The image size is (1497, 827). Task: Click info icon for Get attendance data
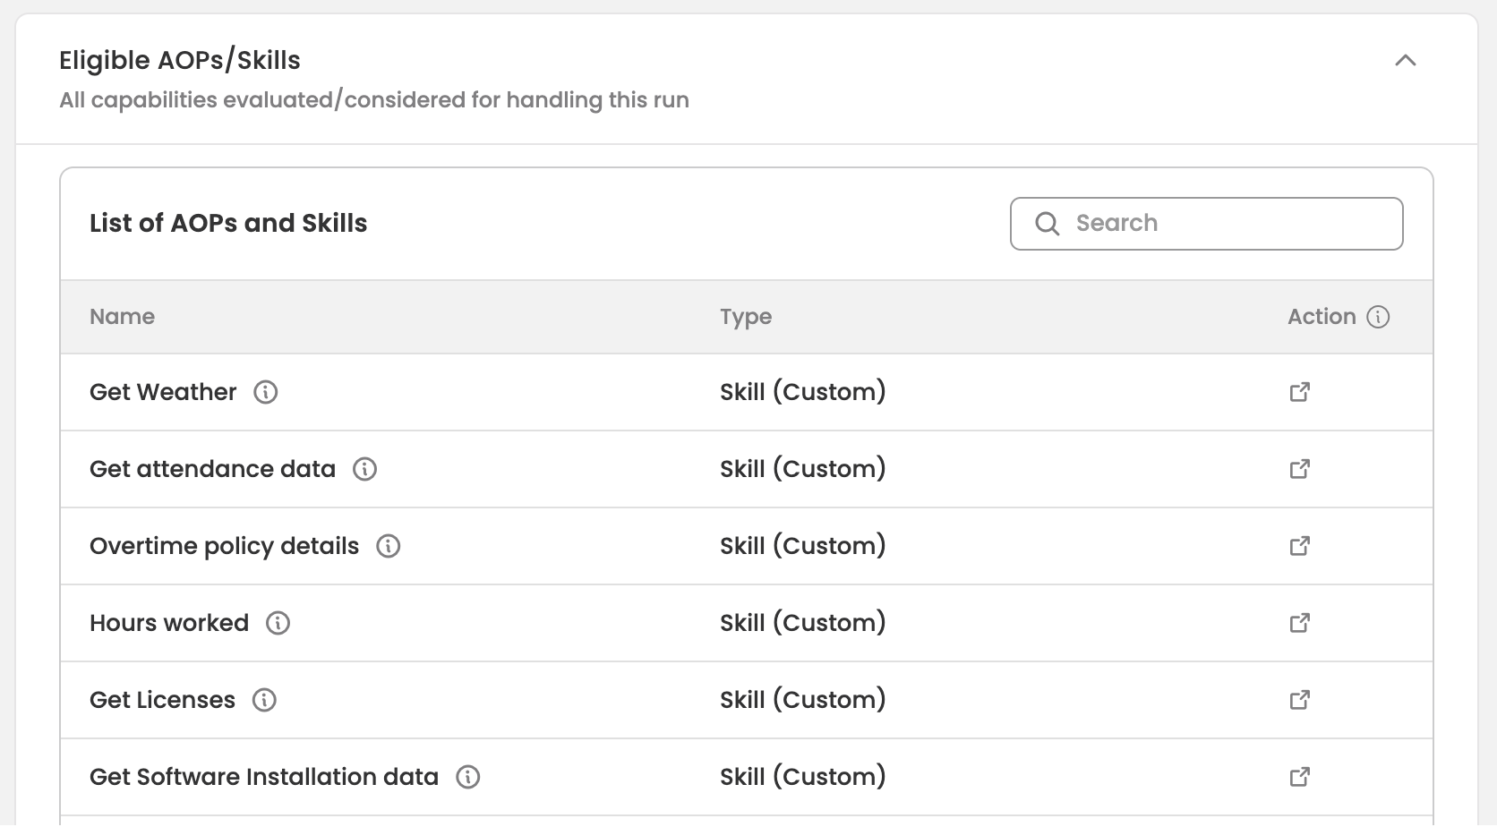point(364,469)
